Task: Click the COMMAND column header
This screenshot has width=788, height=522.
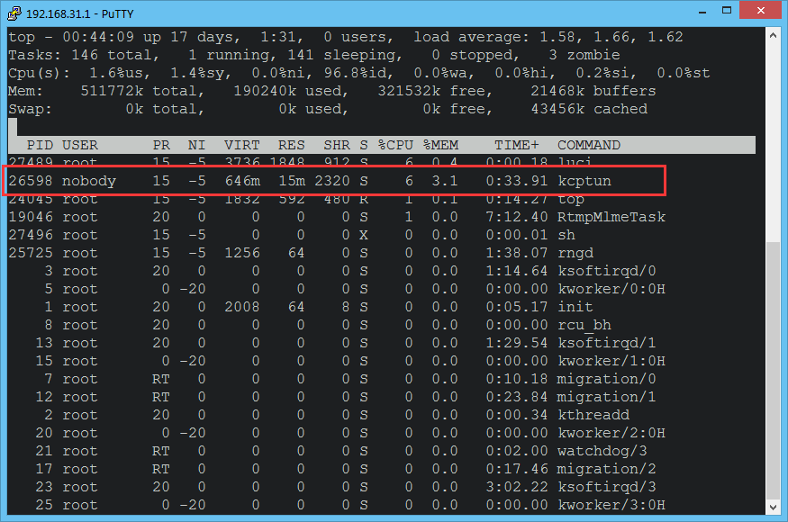Action: (588, 144)
